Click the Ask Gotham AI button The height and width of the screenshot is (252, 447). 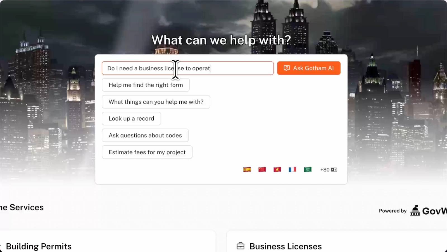tap(309, 68)
